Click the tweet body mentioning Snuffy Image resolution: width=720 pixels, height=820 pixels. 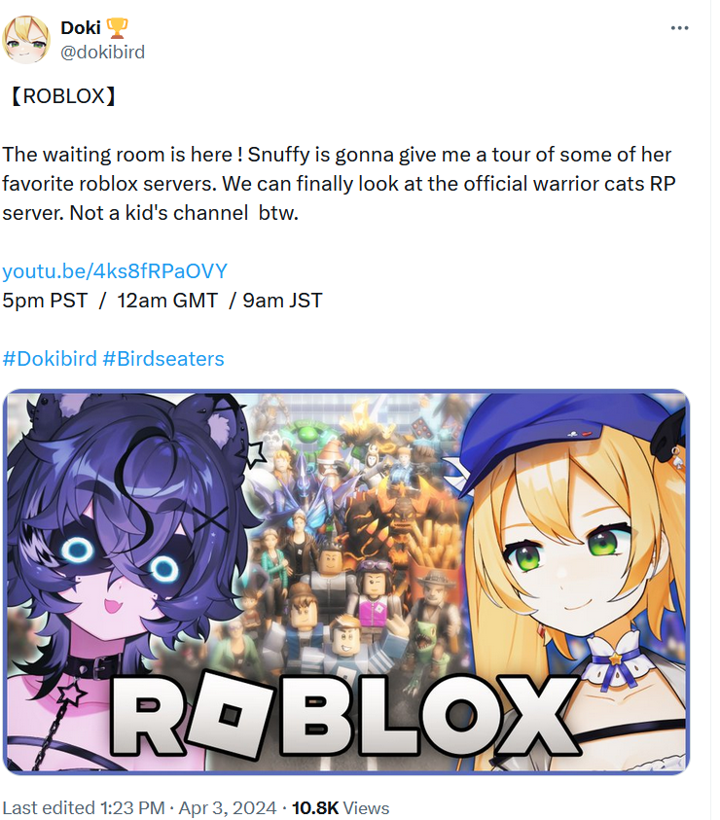point(339,184)
